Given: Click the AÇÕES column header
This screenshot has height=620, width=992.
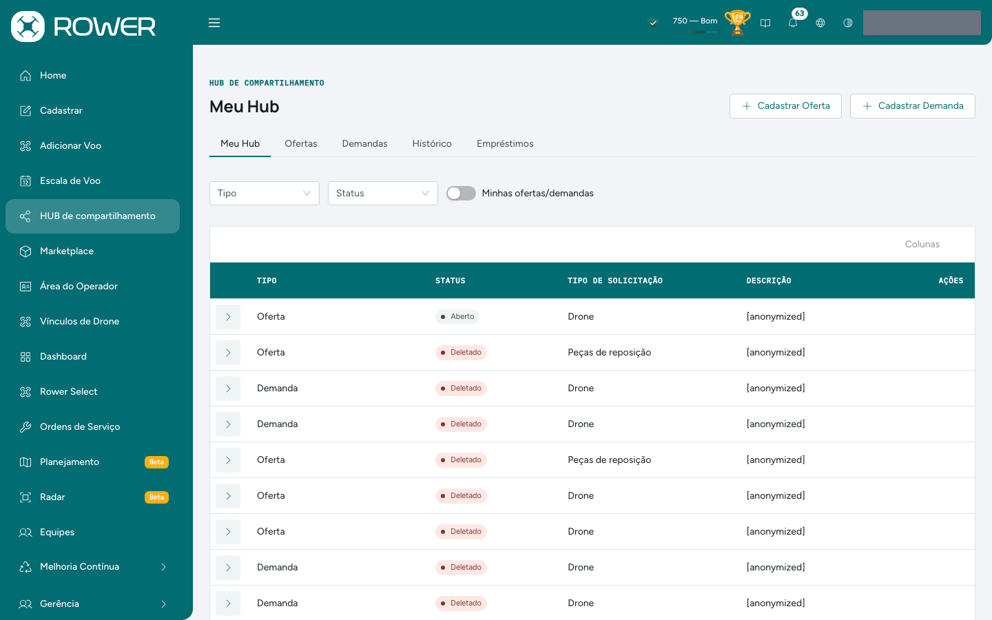Looking at the screenshot, I should point(951,280).
